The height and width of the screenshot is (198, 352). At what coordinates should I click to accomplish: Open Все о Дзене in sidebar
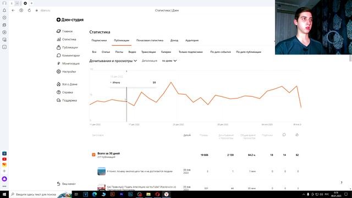tap(67, 84)
